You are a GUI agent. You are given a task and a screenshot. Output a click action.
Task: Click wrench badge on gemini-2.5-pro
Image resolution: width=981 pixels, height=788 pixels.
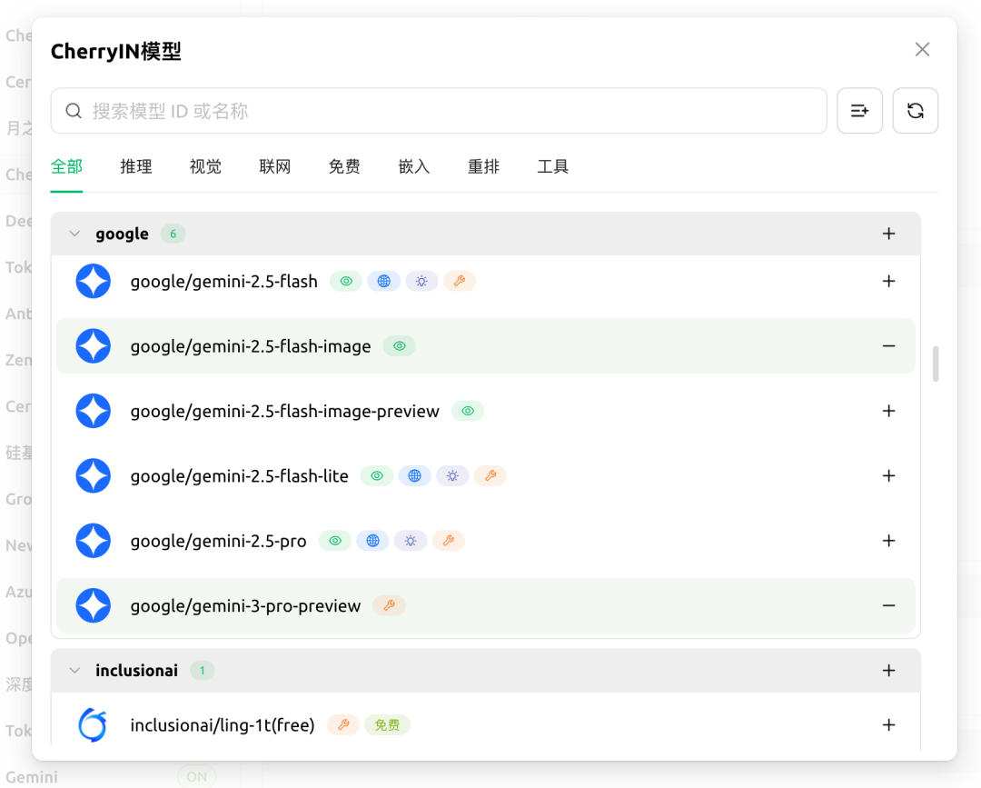[448, 541]
